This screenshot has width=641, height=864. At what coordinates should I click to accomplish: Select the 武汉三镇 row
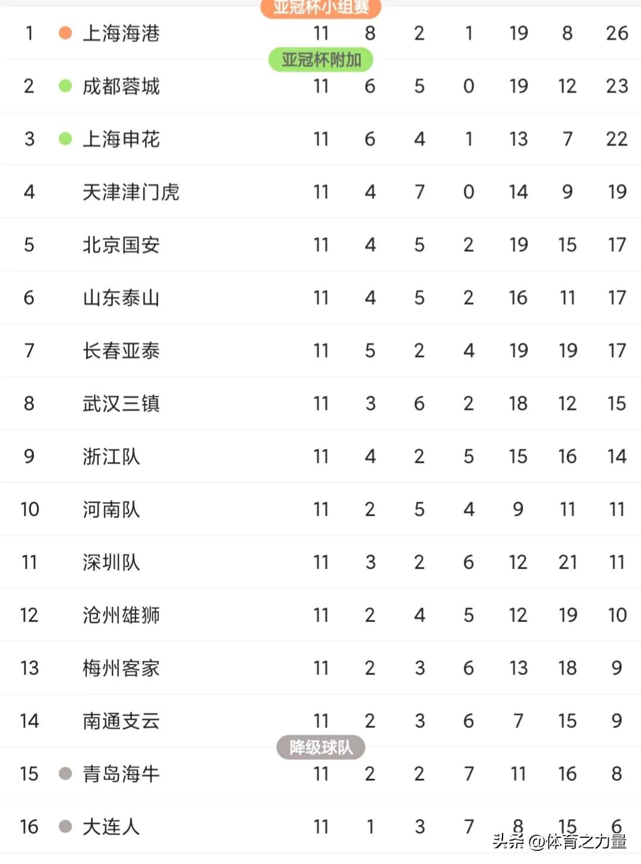(x=121, y=403)
